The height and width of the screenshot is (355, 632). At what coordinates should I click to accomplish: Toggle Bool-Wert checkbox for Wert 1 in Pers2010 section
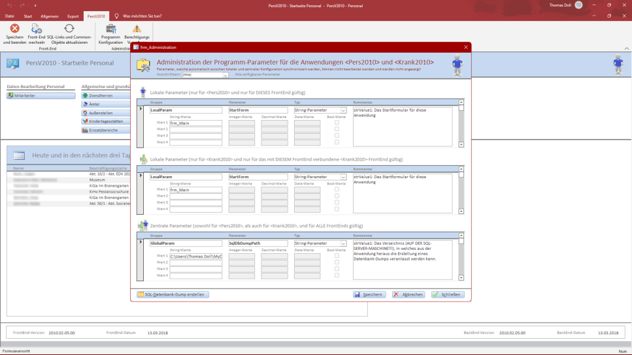[x=337, y=123]
